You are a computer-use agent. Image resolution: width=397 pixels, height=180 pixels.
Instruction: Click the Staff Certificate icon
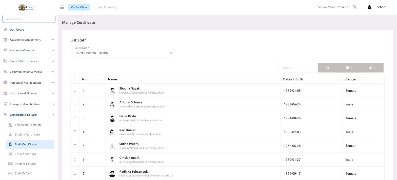tap(10, 144)
